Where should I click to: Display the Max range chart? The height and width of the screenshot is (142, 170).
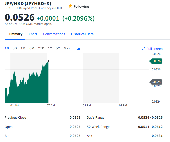[67, 48]
